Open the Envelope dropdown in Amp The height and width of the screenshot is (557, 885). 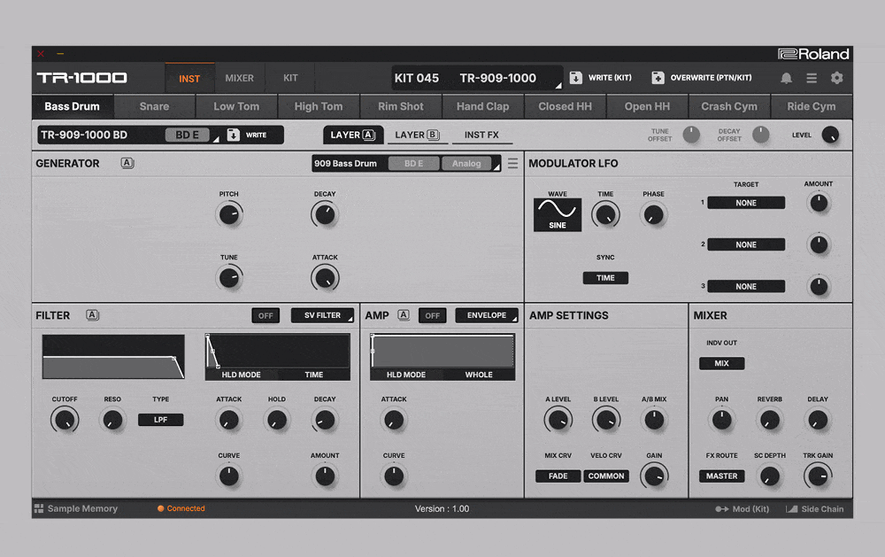(x=487, y=315)
